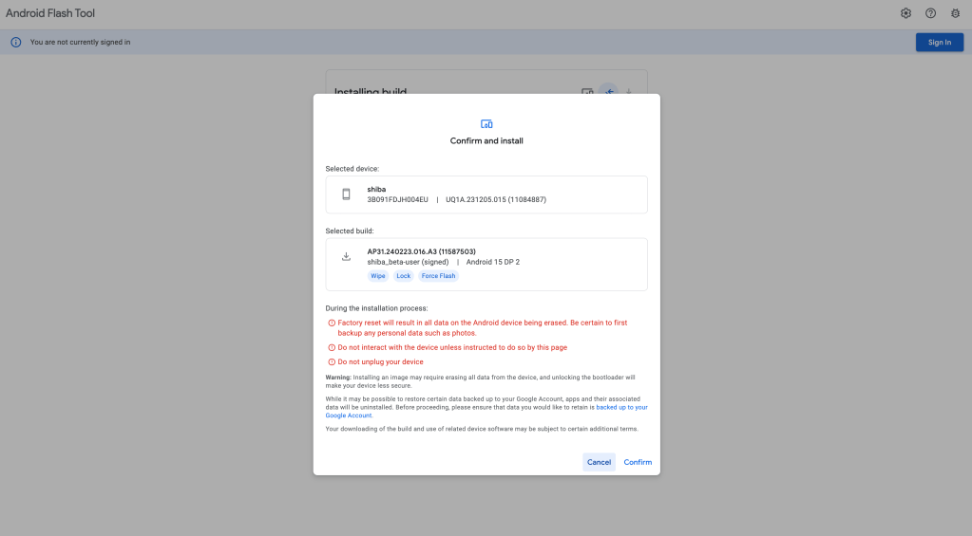Select the Force Flash chip
This screenshot has height=536, width=972.
pos(438,276)
